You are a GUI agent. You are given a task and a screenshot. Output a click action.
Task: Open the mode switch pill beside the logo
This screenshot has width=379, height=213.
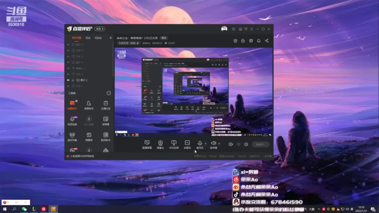pos(99,29)
